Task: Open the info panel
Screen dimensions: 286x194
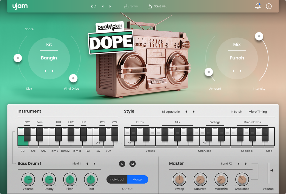Action: click(x=269, y=6)
